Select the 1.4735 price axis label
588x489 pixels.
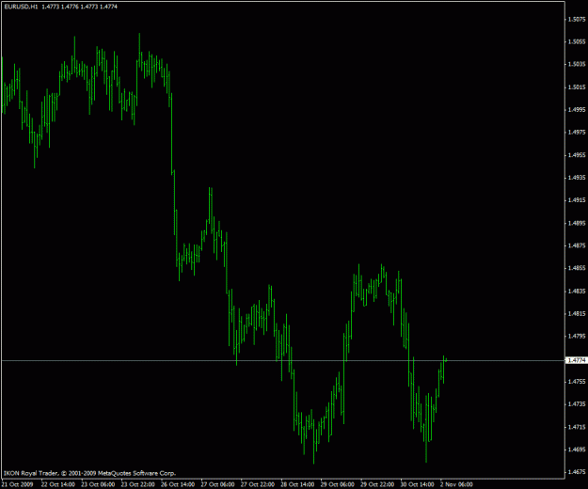577,404
